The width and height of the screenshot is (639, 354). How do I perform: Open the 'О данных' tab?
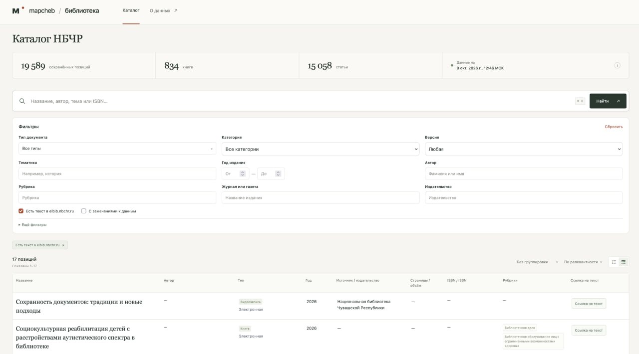(163, 10)
